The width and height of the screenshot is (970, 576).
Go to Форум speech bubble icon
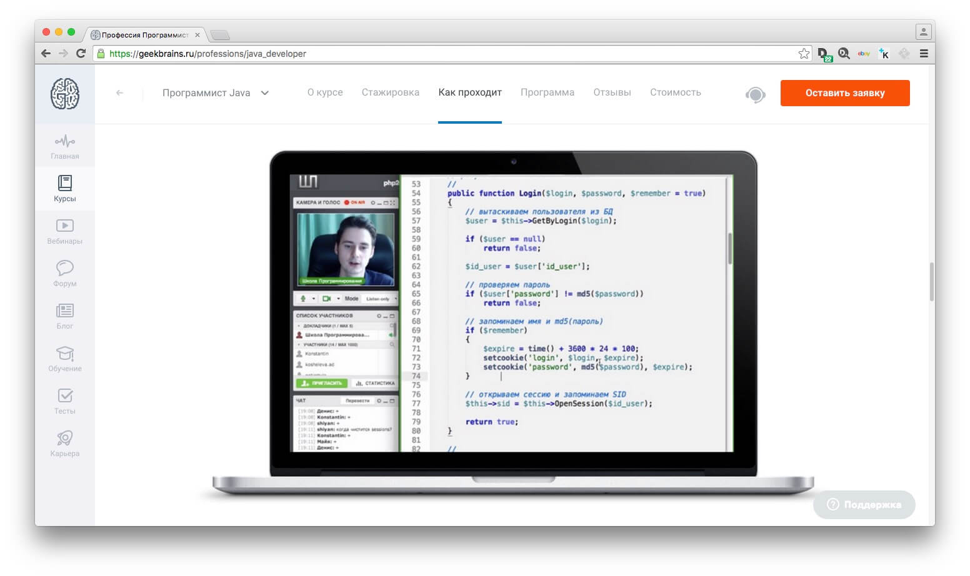[65, 268]
